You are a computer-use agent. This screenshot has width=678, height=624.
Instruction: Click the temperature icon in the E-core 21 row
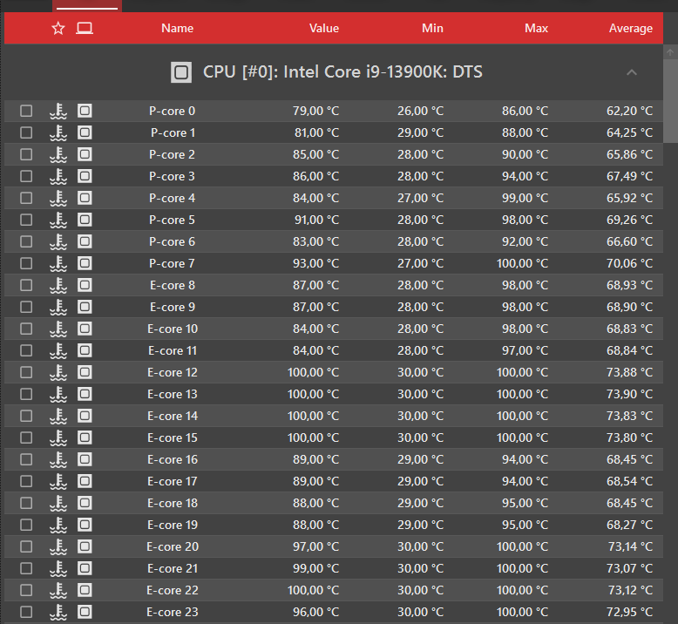point(58,568)
